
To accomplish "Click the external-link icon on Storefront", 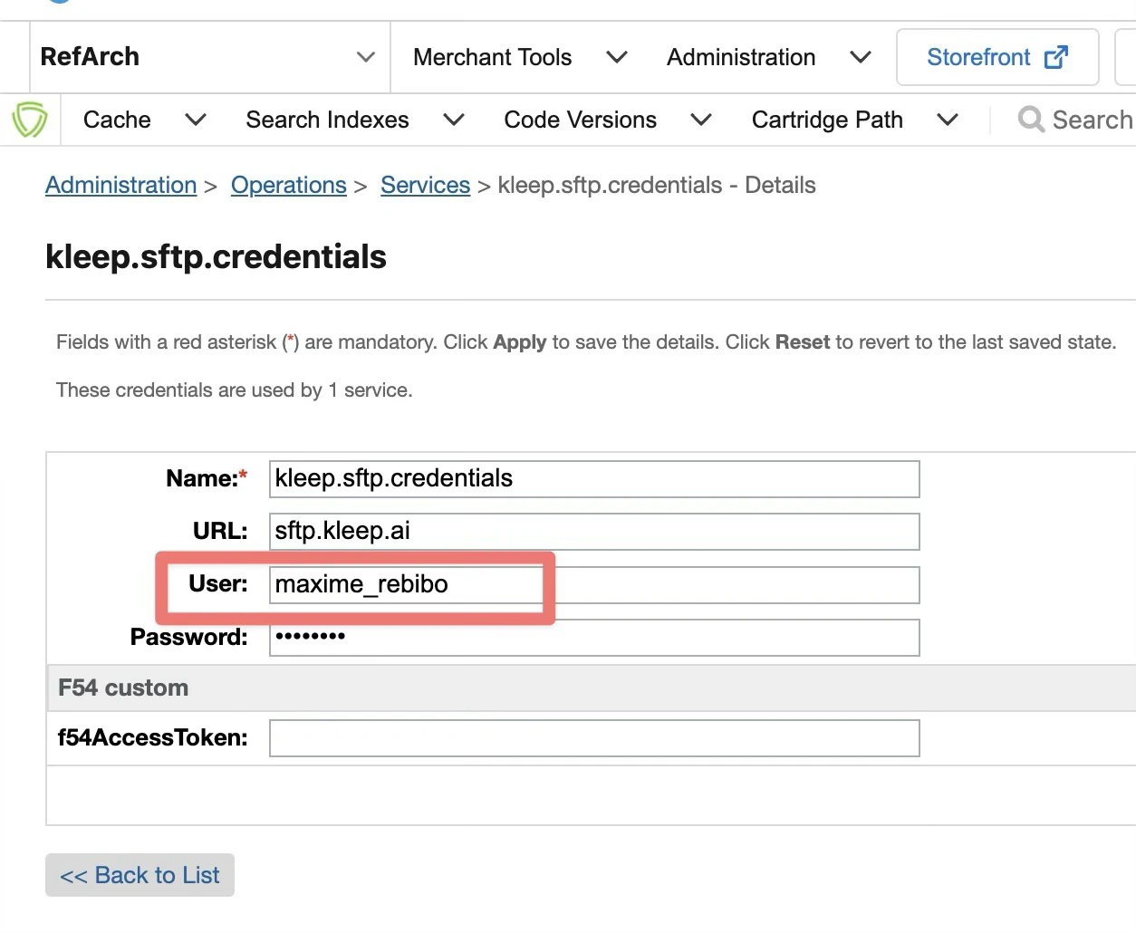I will coord(1056,57).
